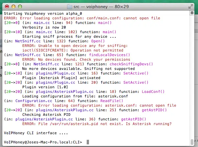Click 'Plugin [Asterisk Plugin] activated' line
The width and height of the screenshot is (198, 147).
pos(61,78)
